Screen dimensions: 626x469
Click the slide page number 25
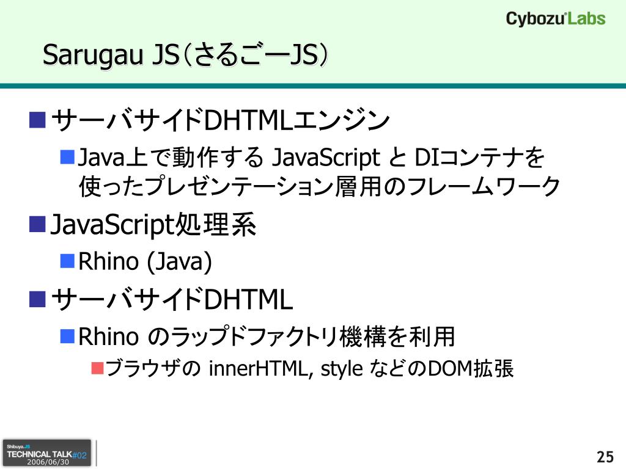604,456
